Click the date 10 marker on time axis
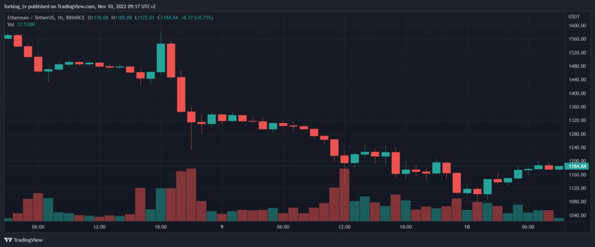Screen dimensions: 595x247 467,227
